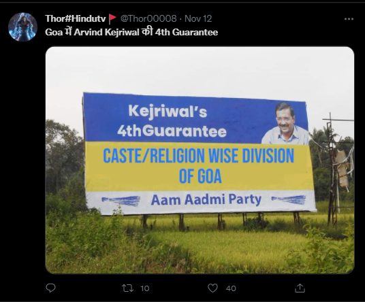Viewport: 365px width, 302px height.
Task: Open the billboard photo in the tweet
Action: click(x=200, y=160)
